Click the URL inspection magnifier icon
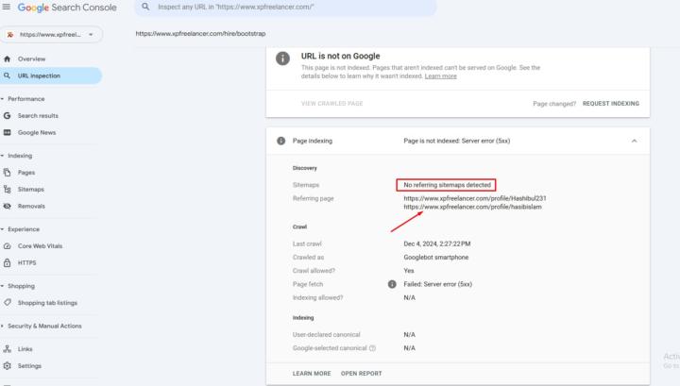This screenshot has height=386, width=680. point(7,76)
